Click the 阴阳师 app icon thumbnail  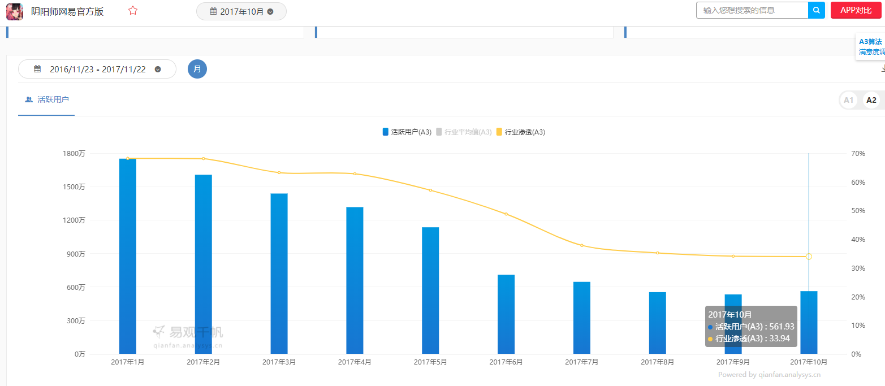(x=15, y=11)
